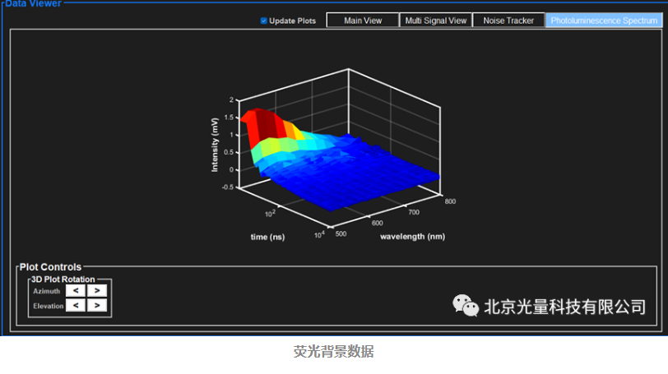Decrease Elevation with the < button
This screenshot has width=668, height=374.
pos(76,306)
